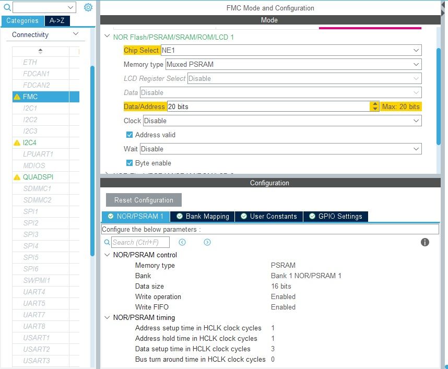The height and width of the screenshot is (369, 448).
Task: Click the Bus turn around time value 0
Action: click(x=273, y=359)
